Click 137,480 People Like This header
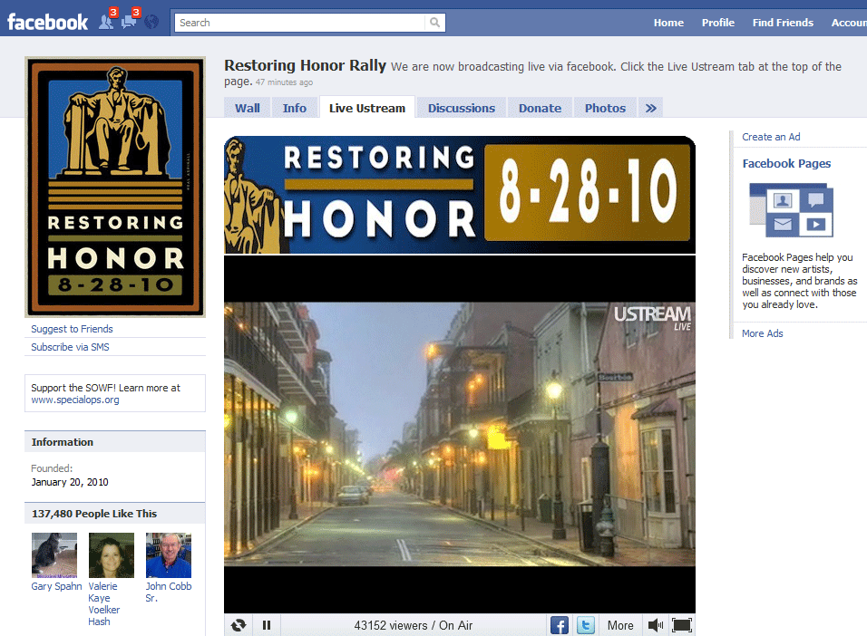This screenshot has height=636, width=867. [94, 514]
